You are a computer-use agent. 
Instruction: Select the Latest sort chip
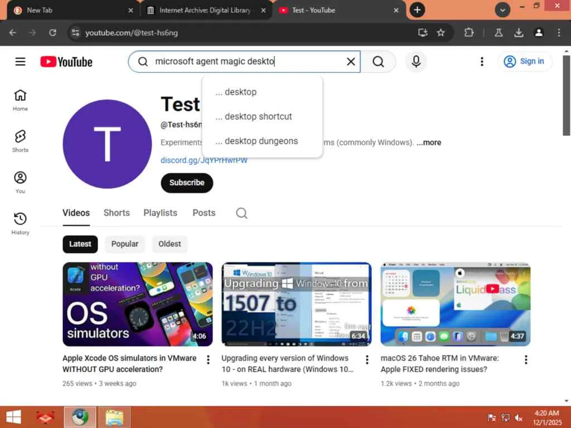tap(80, 244)
